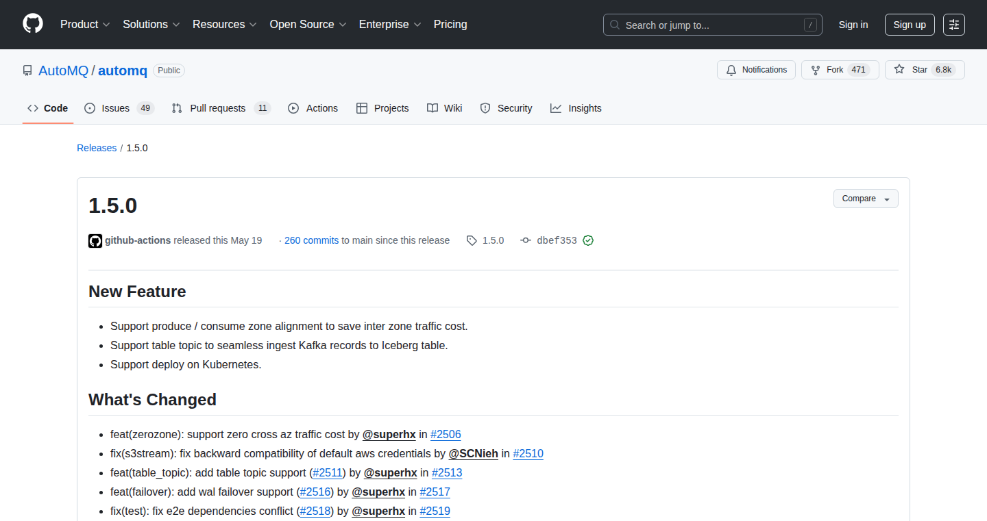Click the repository book icon
Screen dimensions: 987x521
click(x=27, y=71)
